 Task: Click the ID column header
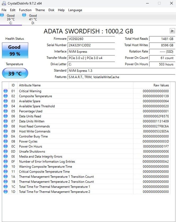coord(13,85)
